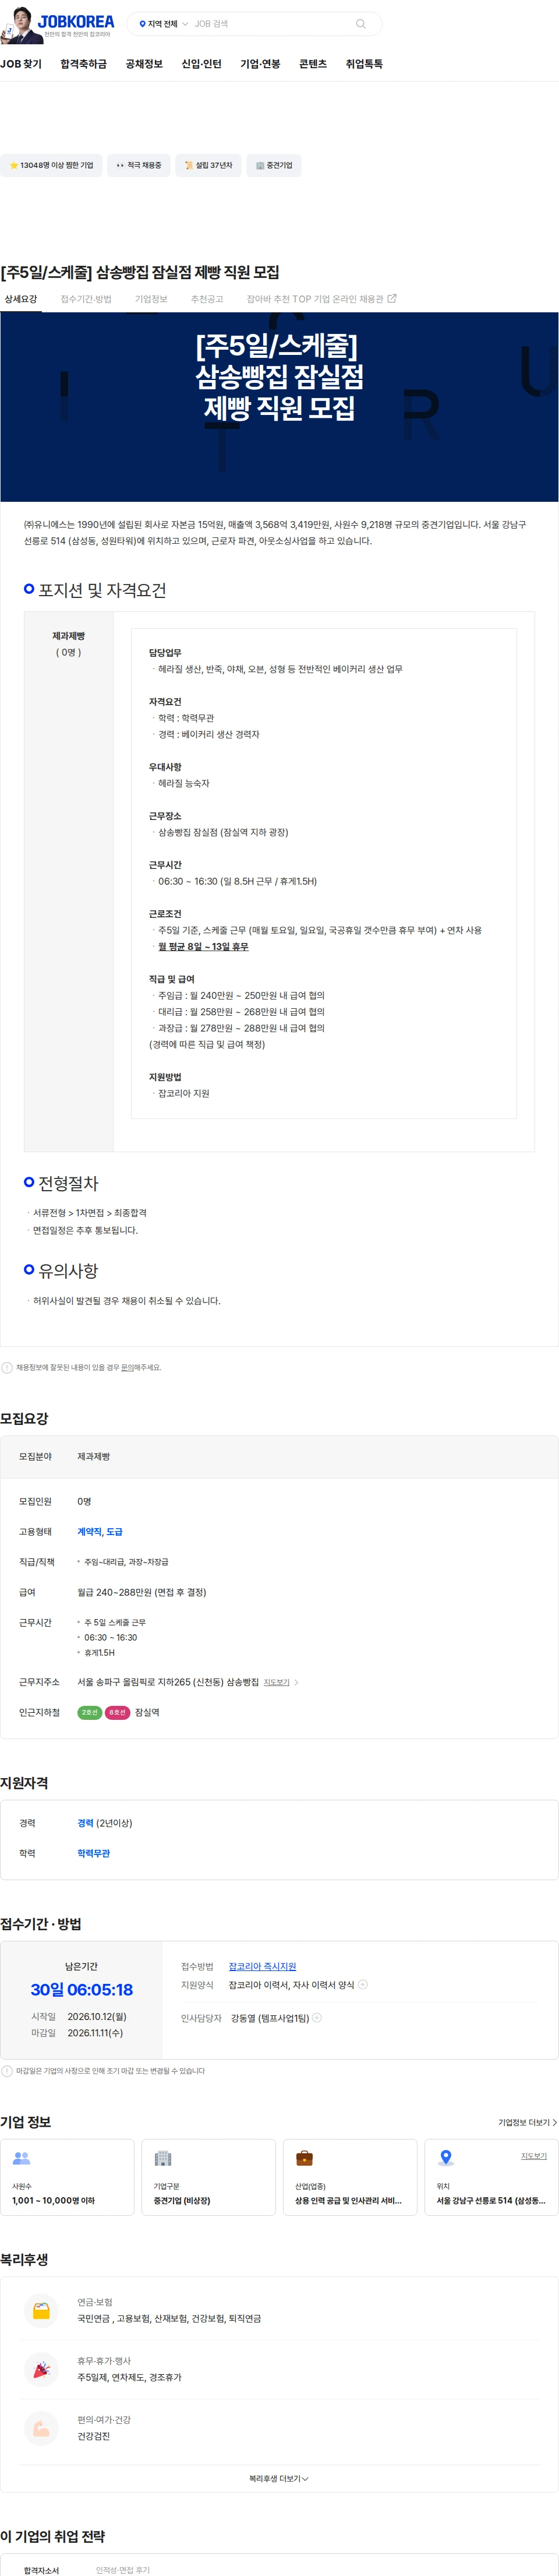559x2576 pixels.
Task: Click the 산업(업종) briefcase icon
Action: coord(305,2158)
